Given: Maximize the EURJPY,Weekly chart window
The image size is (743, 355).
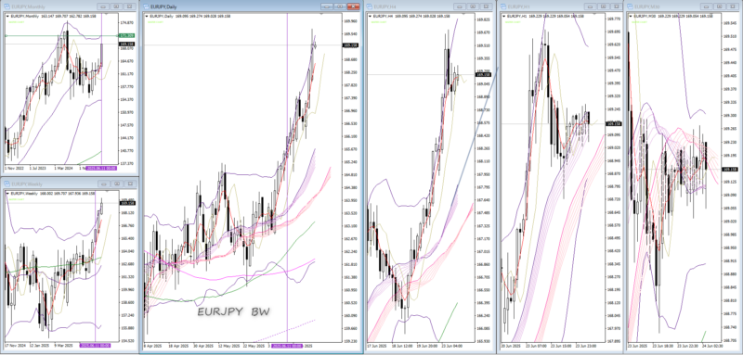Looking at the screenshot, I should click(116, 184).
